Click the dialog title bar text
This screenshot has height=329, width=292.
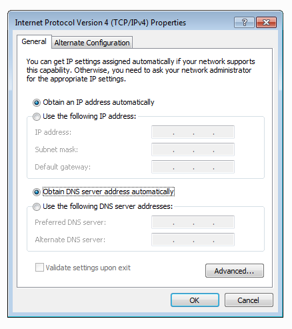click(x=101, y=23)
